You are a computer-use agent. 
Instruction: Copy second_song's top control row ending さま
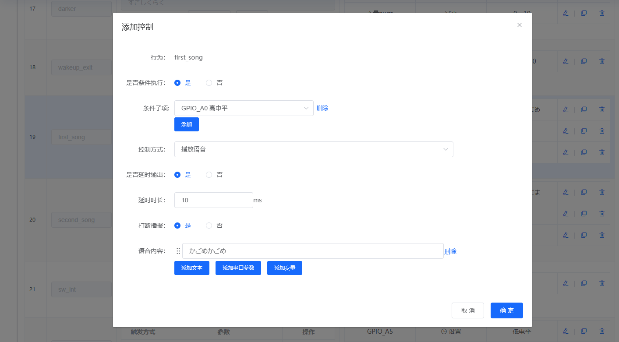click(584, 192)
